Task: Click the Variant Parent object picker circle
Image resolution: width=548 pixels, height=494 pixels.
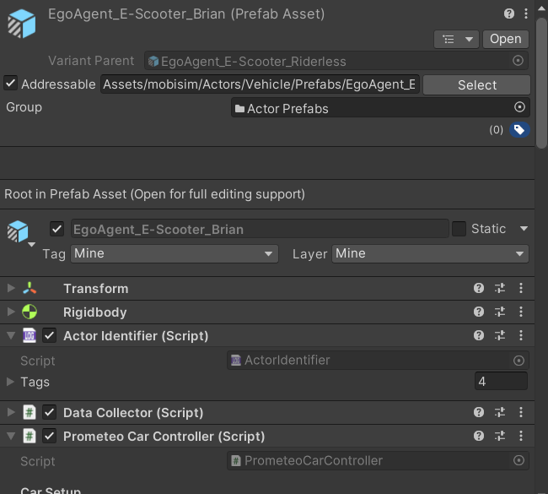Action: 518,61
